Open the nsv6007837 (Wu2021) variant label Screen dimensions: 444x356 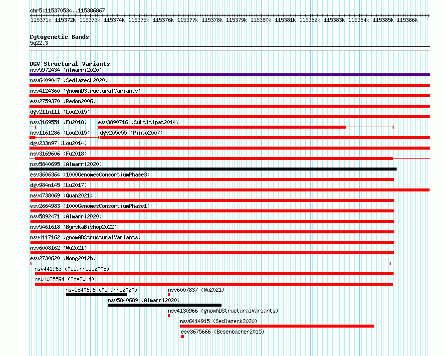[196, 290]
